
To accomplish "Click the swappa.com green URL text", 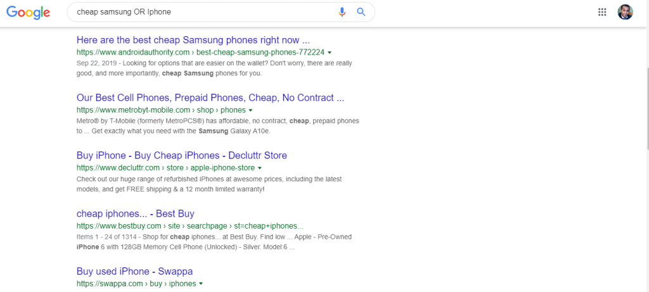I will (136, 284).
